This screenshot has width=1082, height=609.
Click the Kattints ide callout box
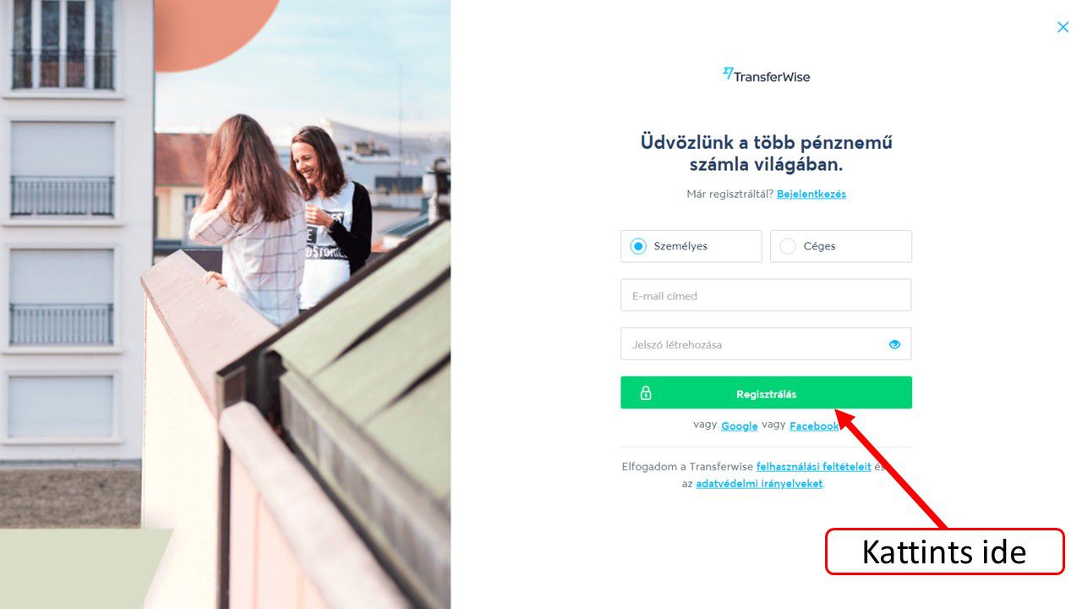944,551
